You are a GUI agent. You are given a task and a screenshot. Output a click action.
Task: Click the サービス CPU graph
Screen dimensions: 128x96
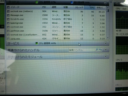click(122, 45)
